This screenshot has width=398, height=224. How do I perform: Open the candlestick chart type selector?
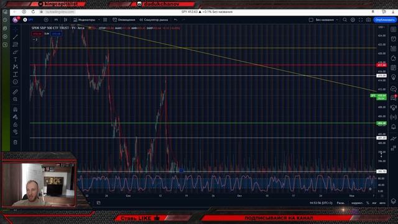pos(66,19)
